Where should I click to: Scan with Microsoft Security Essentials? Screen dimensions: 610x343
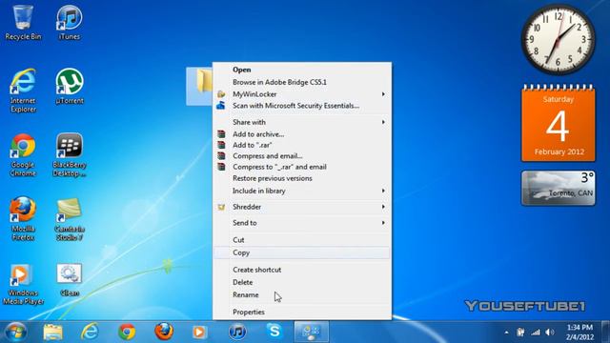(x=302, y=106)
